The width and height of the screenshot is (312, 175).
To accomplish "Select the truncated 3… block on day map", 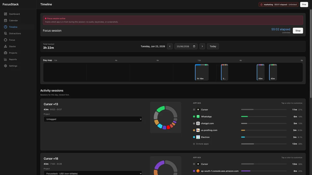I will tap(225, 72).
